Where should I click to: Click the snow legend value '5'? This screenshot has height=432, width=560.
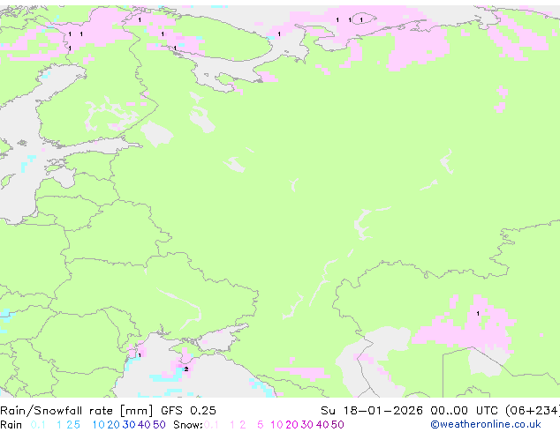260,425
